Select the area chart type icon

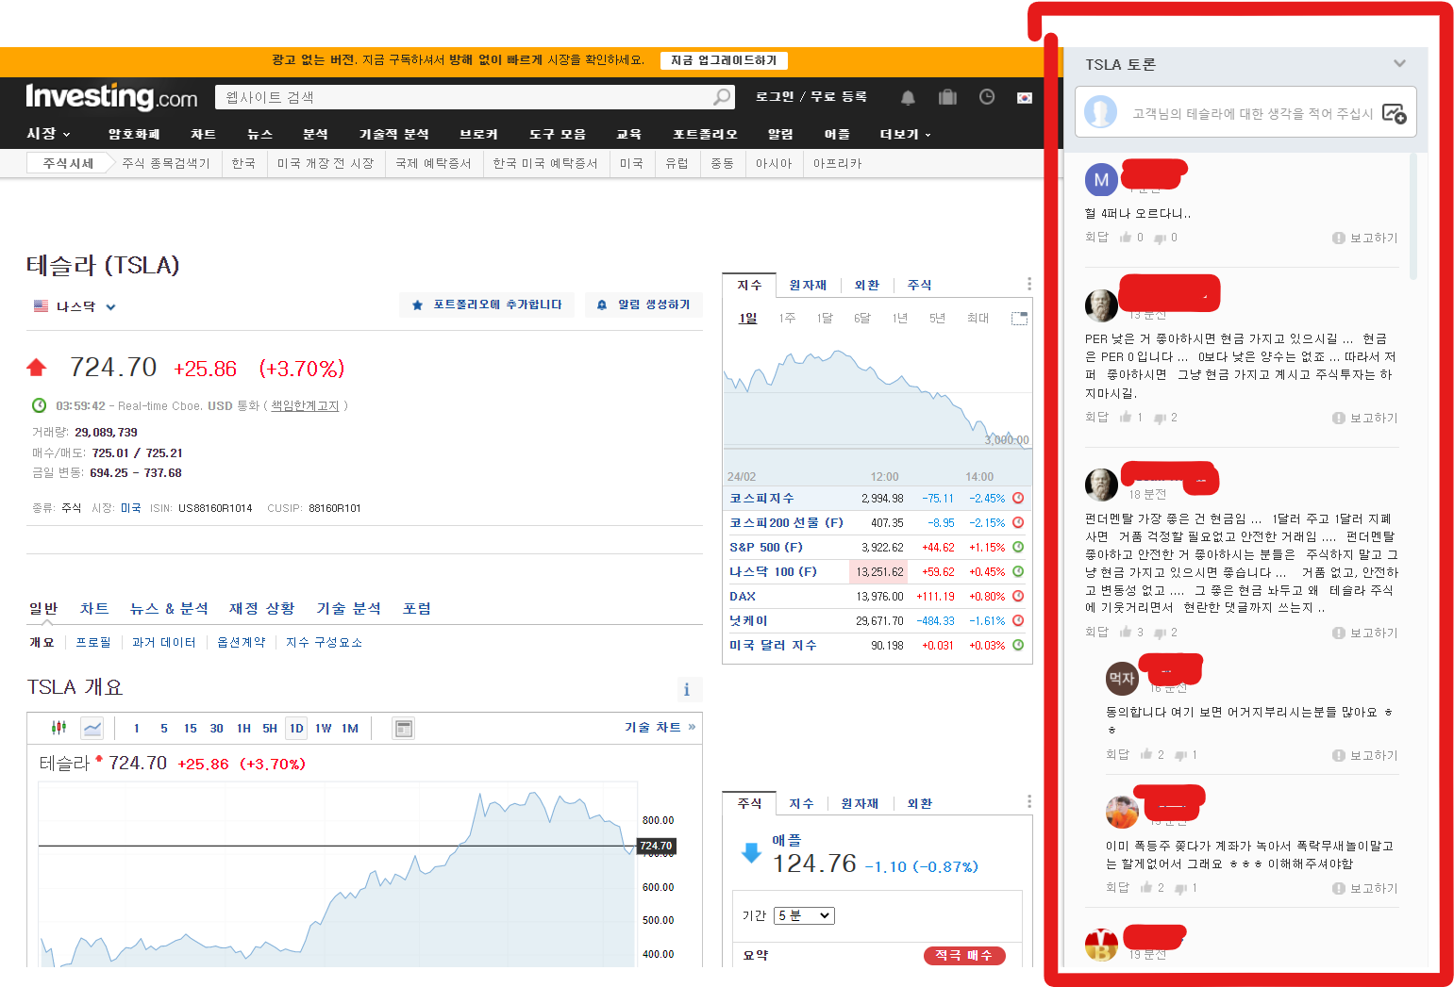click(x=92, y=728)
